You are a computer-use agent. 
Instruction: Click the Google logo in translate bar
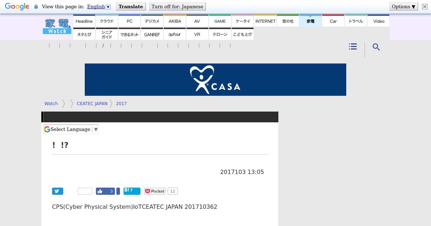click(17, 7)
